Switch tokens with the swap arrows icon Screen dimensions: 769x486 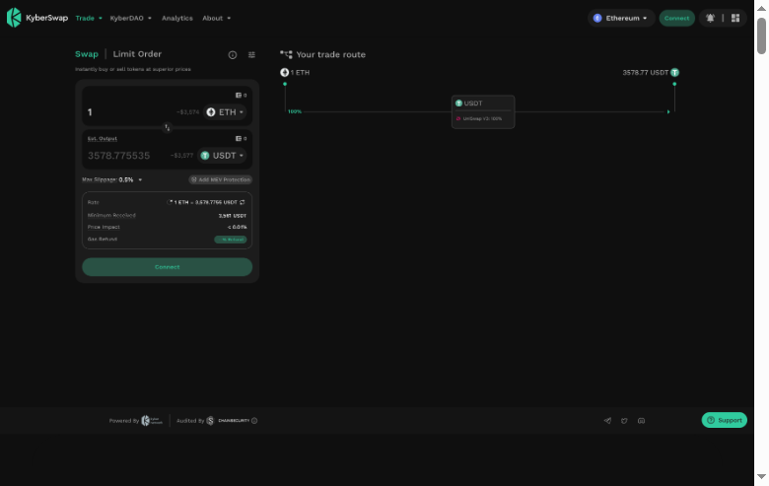point(168,127)
